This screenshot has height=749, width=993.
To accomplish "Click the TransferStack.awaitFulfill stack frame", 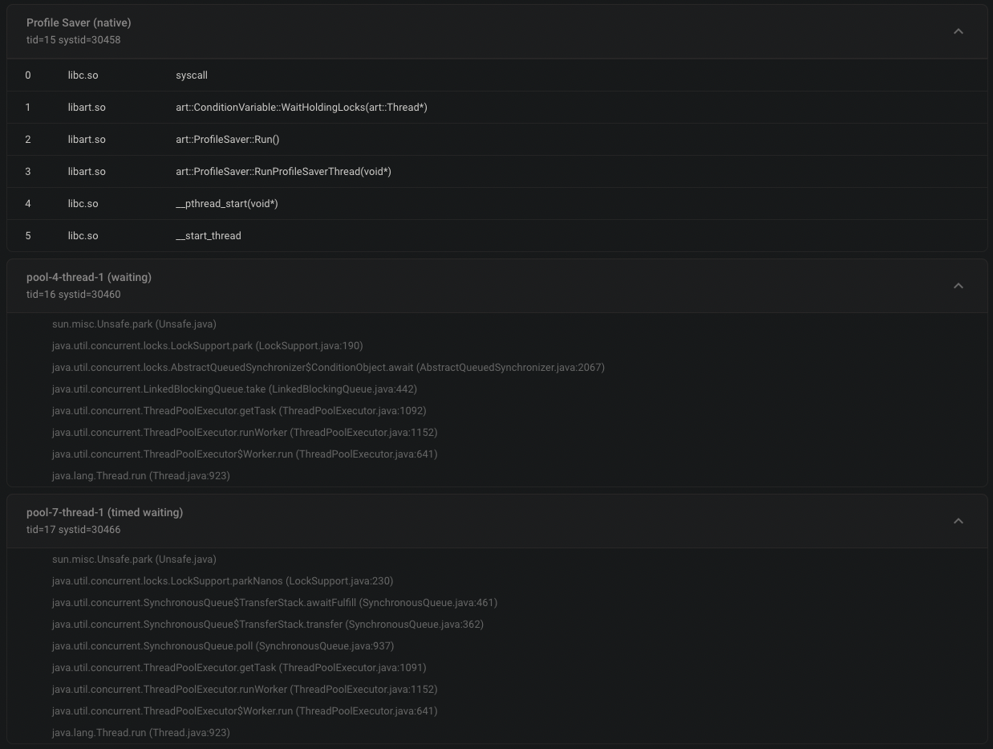I will (274, 602).
